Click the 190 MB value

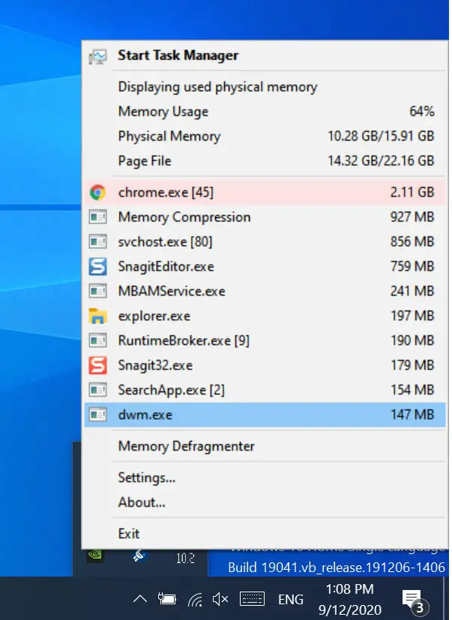[x=412, y=341]
